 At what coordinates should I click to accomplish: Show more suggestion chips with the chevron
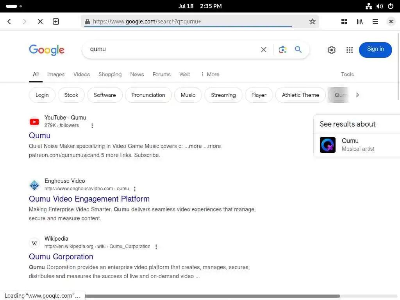pos(357,95)
